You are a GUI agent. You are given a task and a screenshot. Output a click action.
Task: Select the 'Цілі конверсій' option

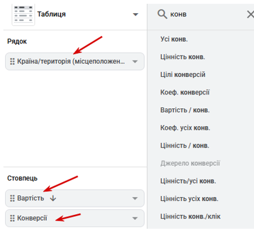(183, 74)
